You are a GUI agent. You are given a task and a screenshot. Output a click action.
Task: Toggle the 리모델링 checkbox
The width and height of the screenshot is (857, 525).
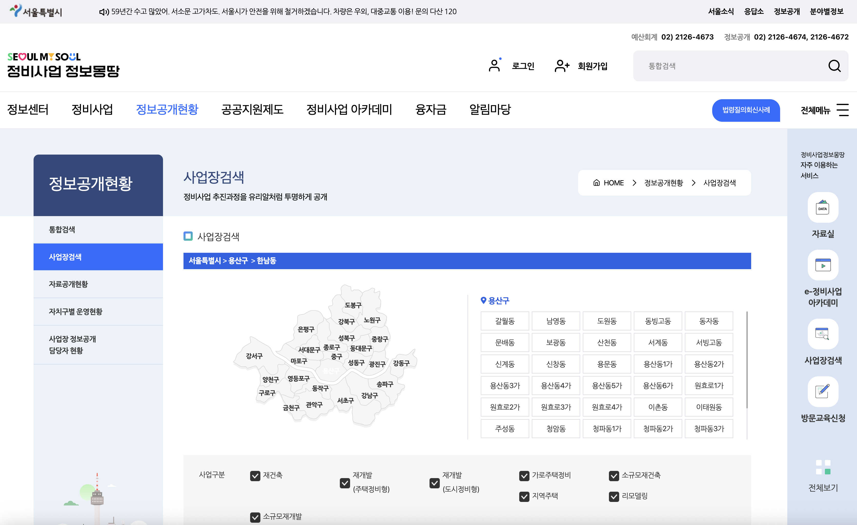point(614,497)
